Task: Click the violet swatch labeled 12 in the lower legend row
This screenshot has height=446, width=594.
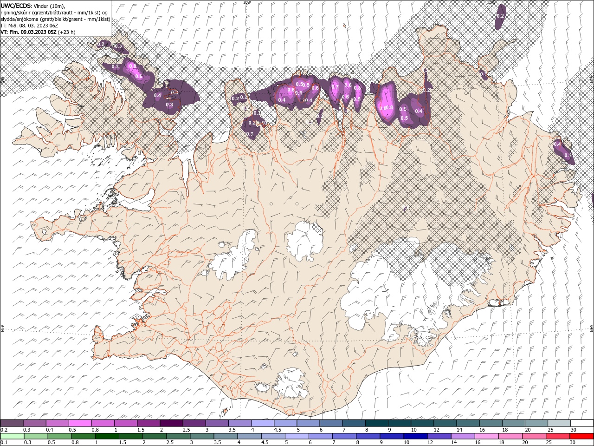Action: click(x=439, y=436)
